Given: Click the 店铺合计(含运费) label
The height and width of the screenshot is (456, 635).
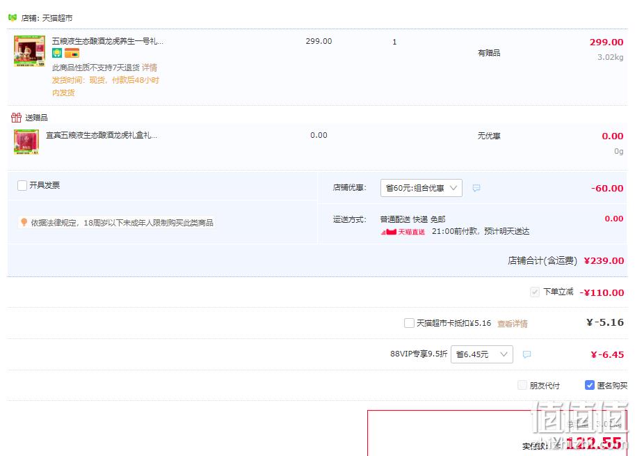Looking at the screenshot, I should click(542, 260).
